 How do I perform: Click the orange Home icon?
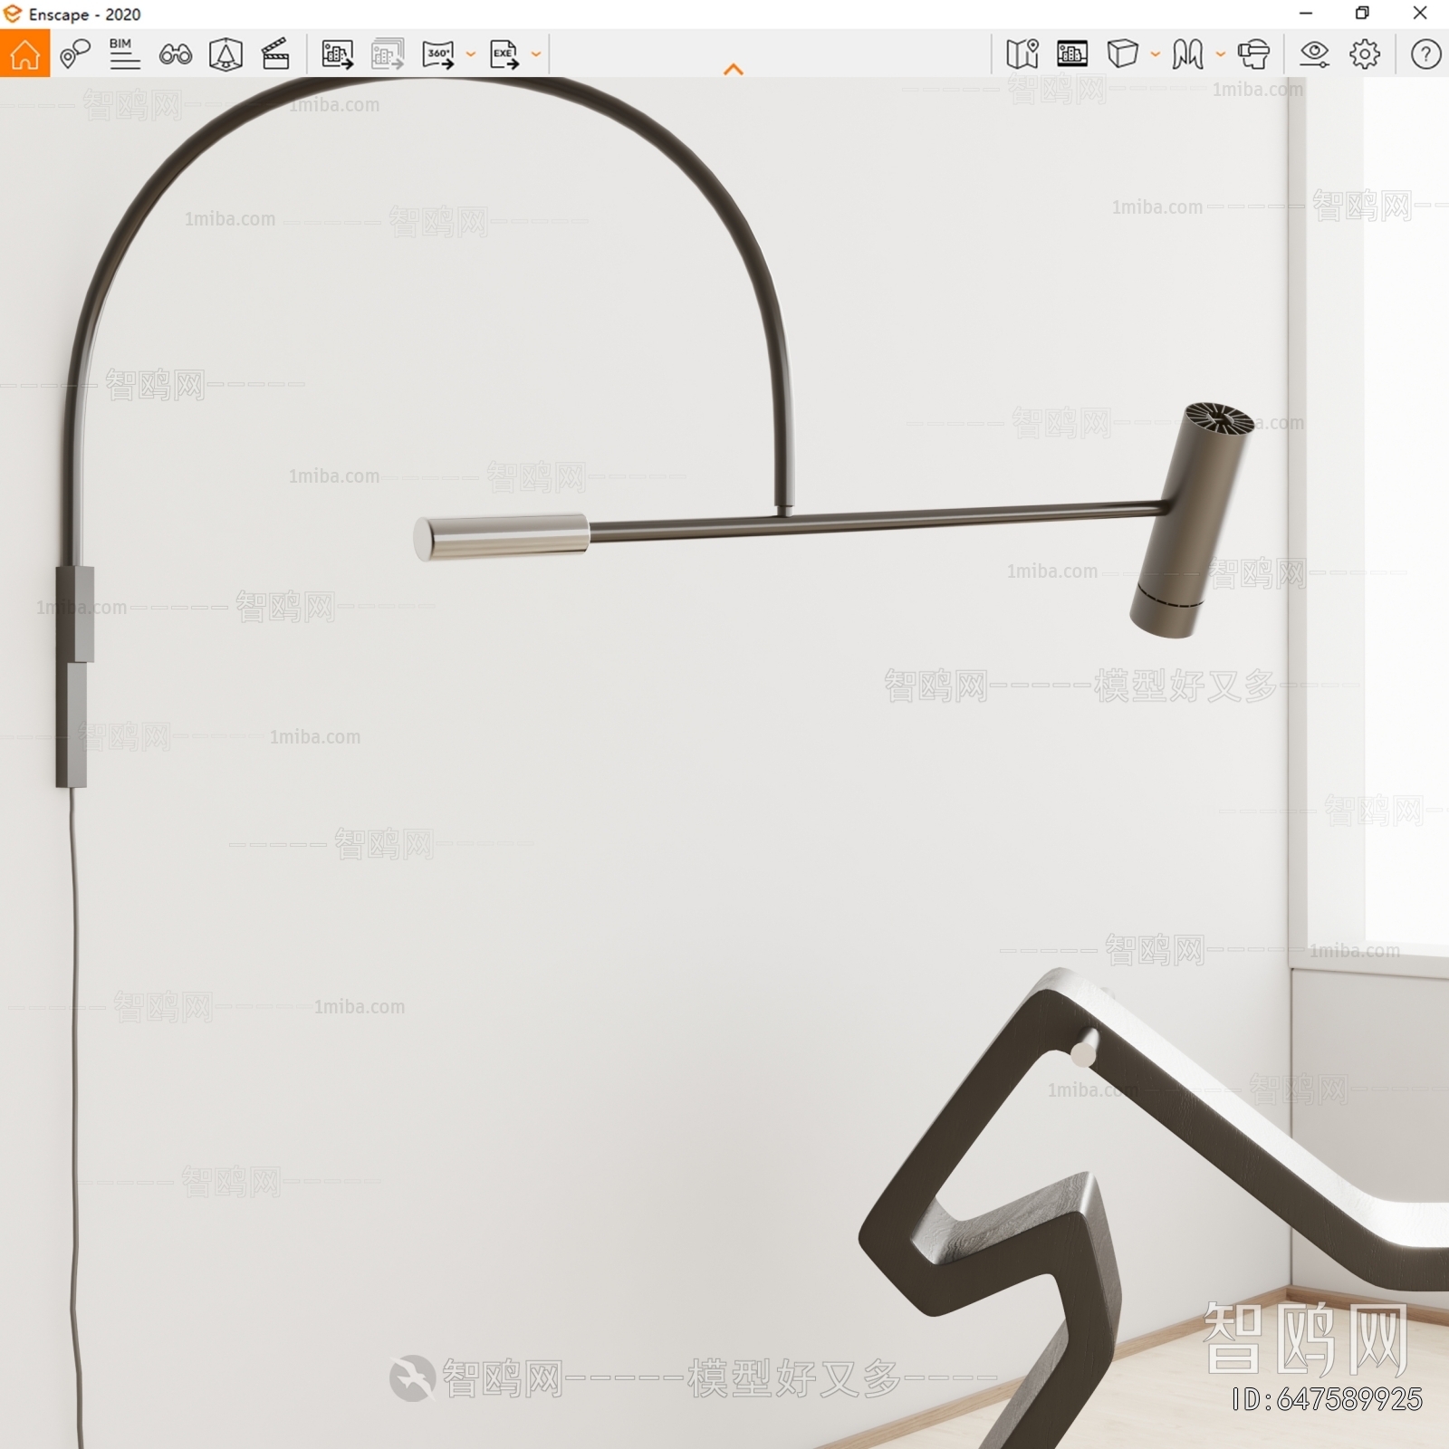[24, 54]
